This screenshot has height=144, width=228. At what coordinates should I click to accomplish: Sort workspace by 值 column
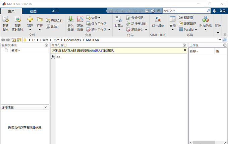(221, 51)
